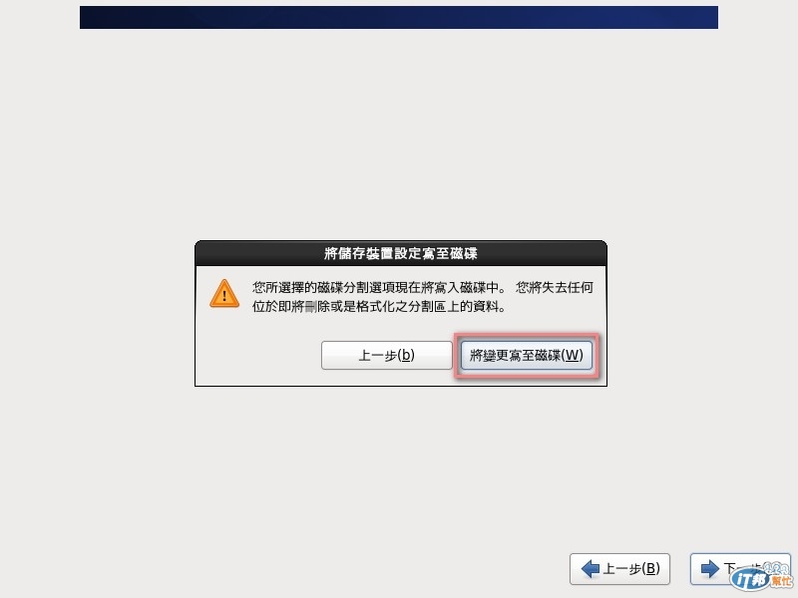Viewport: 798px width, 598px height.
Task: Click the text 您將失去任何 in the dialog
Action: tap(555, 287)
